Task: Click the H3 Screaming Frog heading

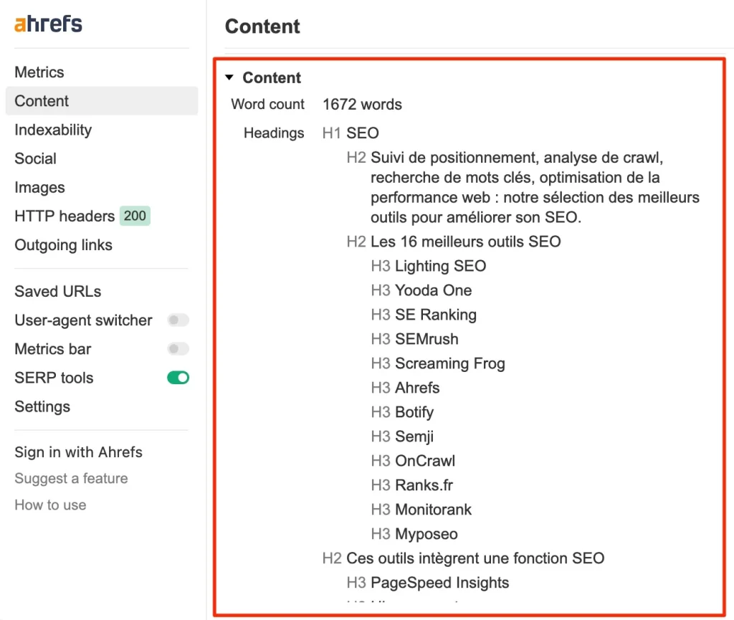Action: point(438,363)
